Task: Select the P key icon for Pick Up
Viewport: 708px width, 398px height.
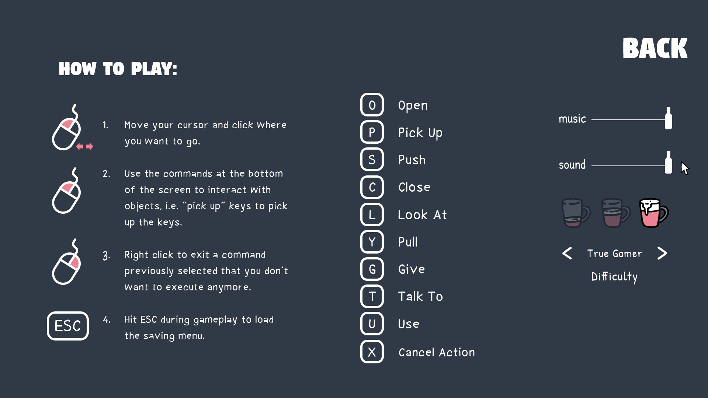Action: tap(372, 132)
